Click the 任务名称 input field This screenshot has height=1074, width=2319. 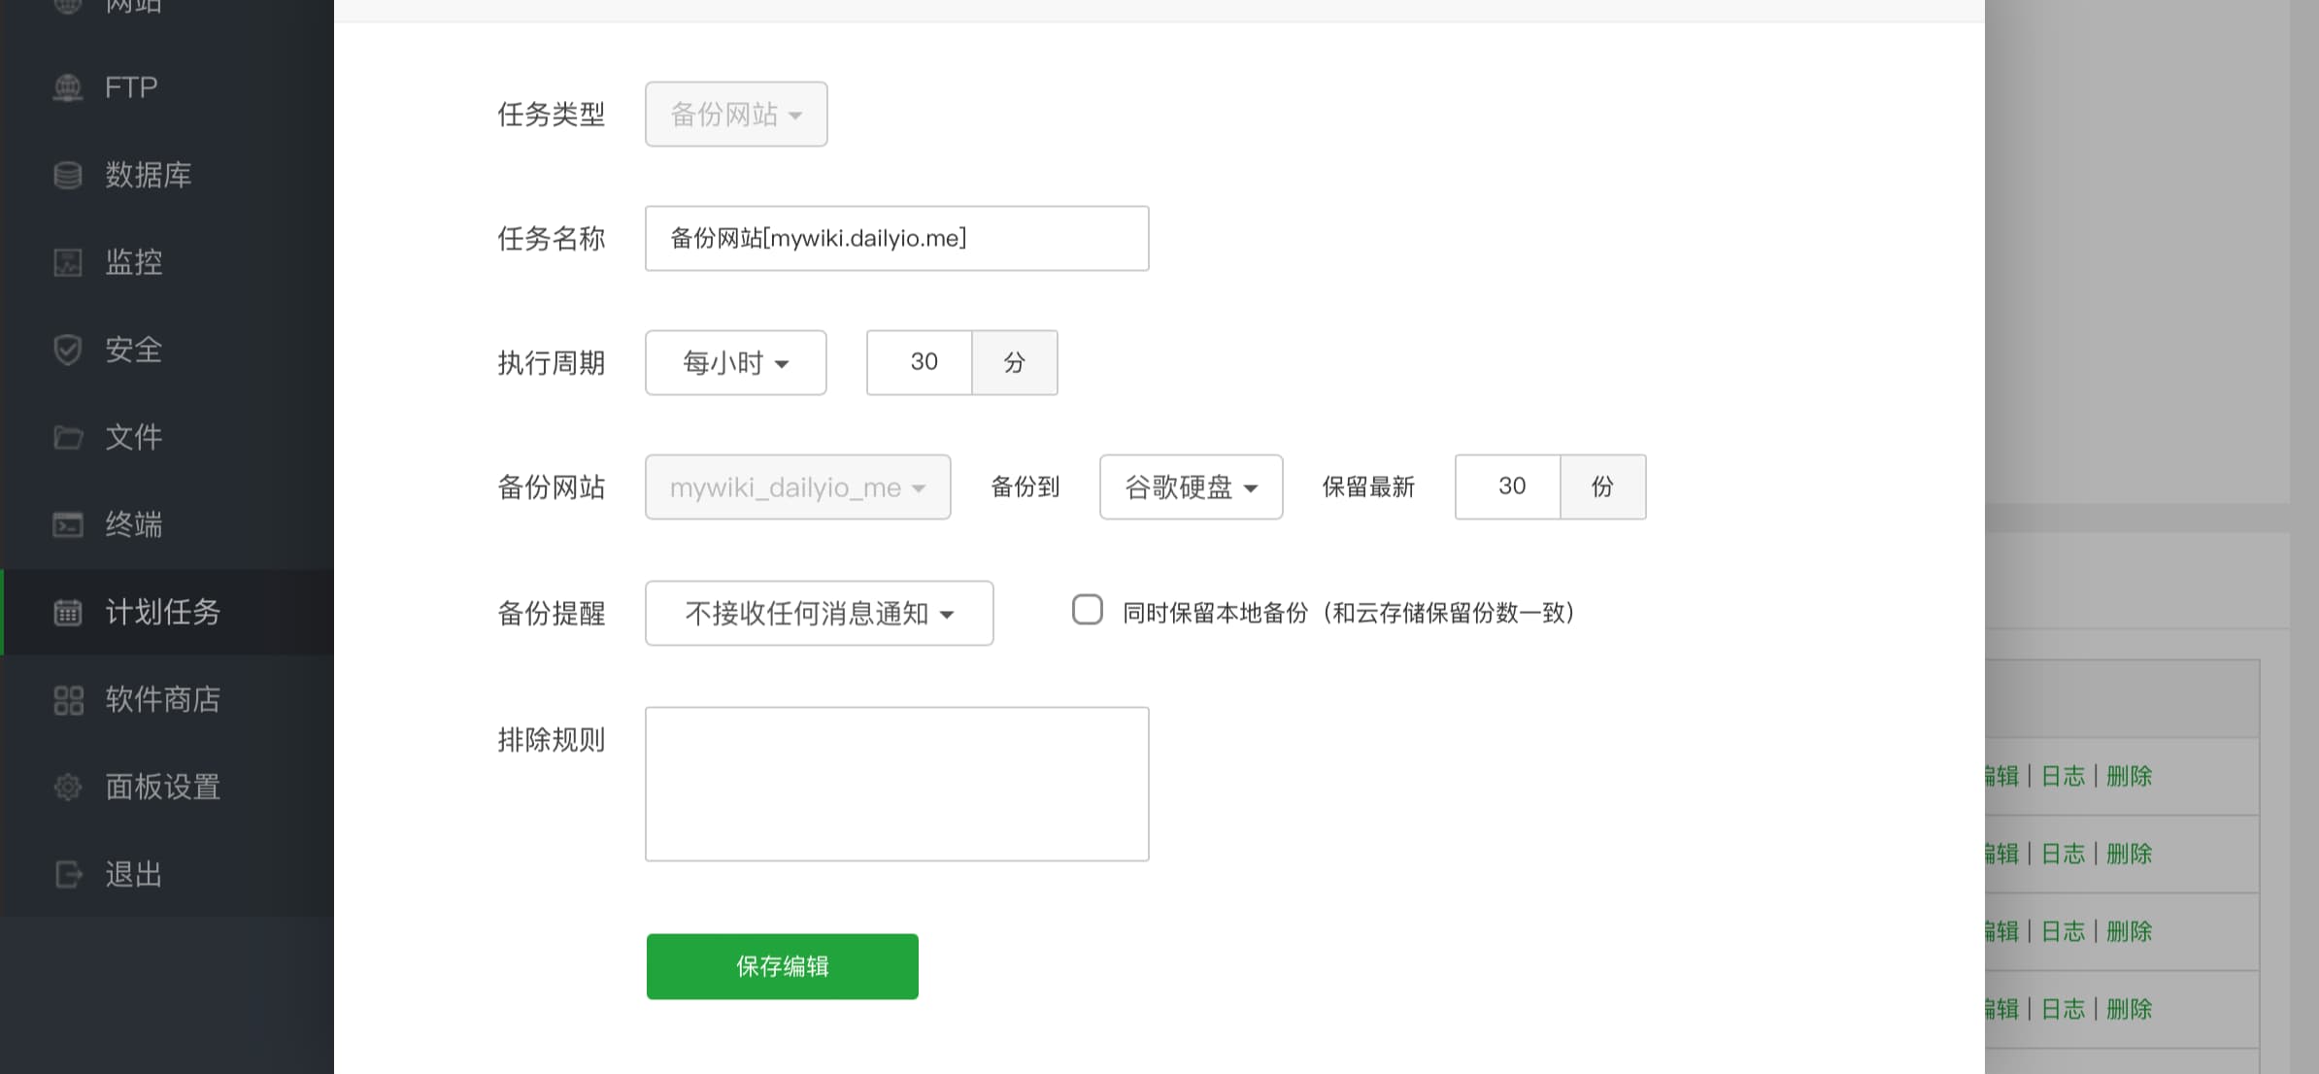coord(897,239)
